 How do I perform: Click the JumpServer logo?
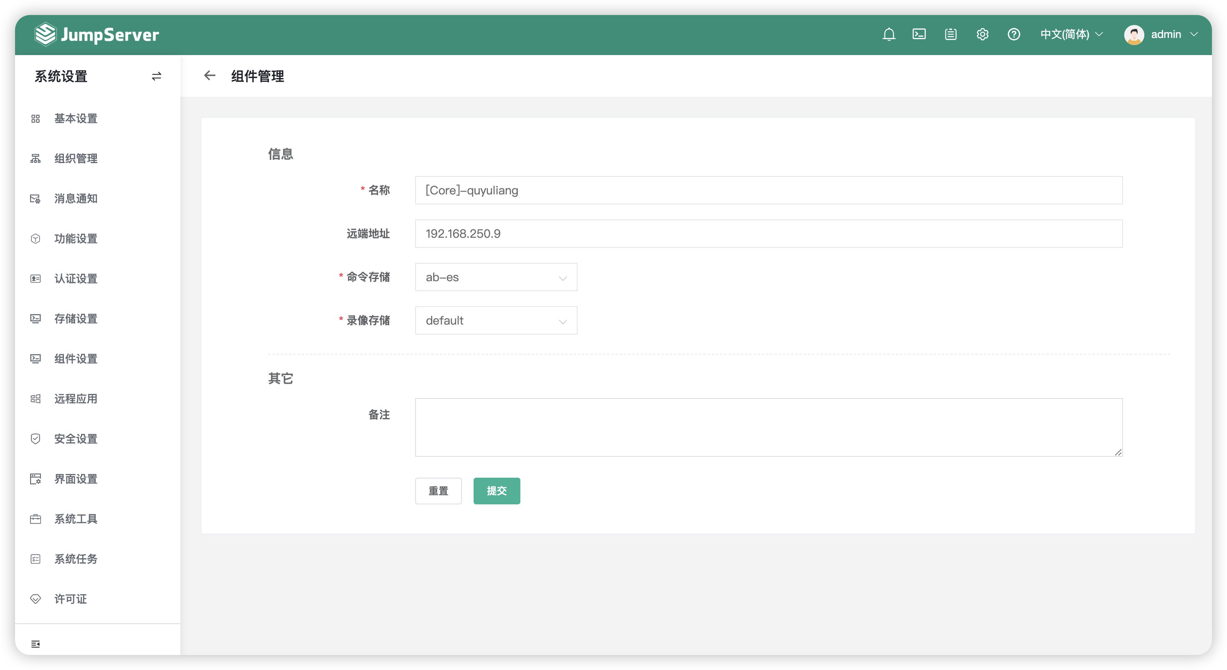(x=97, y=34)
